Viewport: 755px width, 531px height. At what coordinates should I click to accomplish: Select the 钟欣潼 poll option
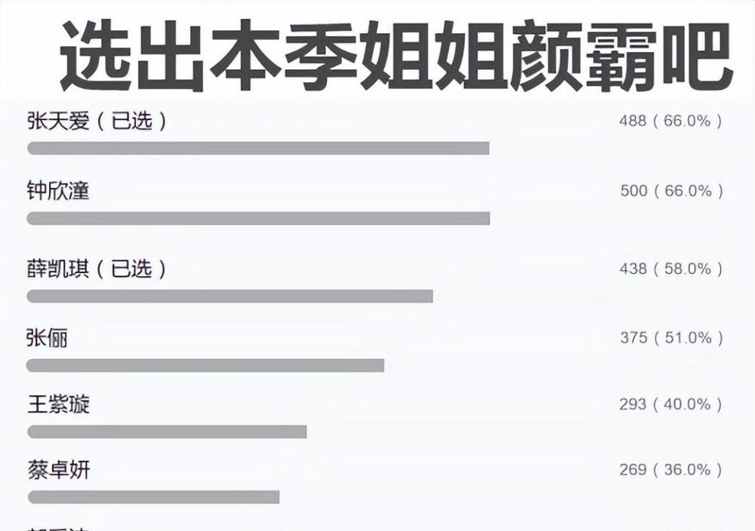click(58, 191)
